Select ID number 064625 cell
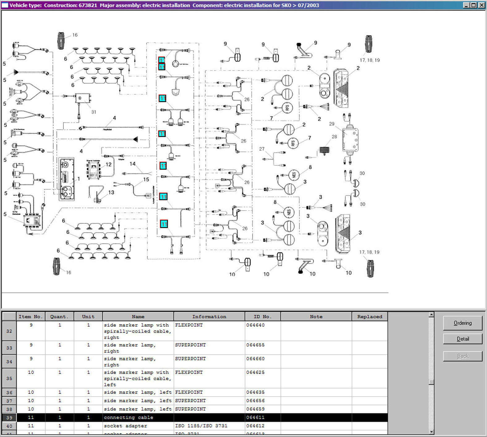This screenshot has height=437, width=487. 255,372
